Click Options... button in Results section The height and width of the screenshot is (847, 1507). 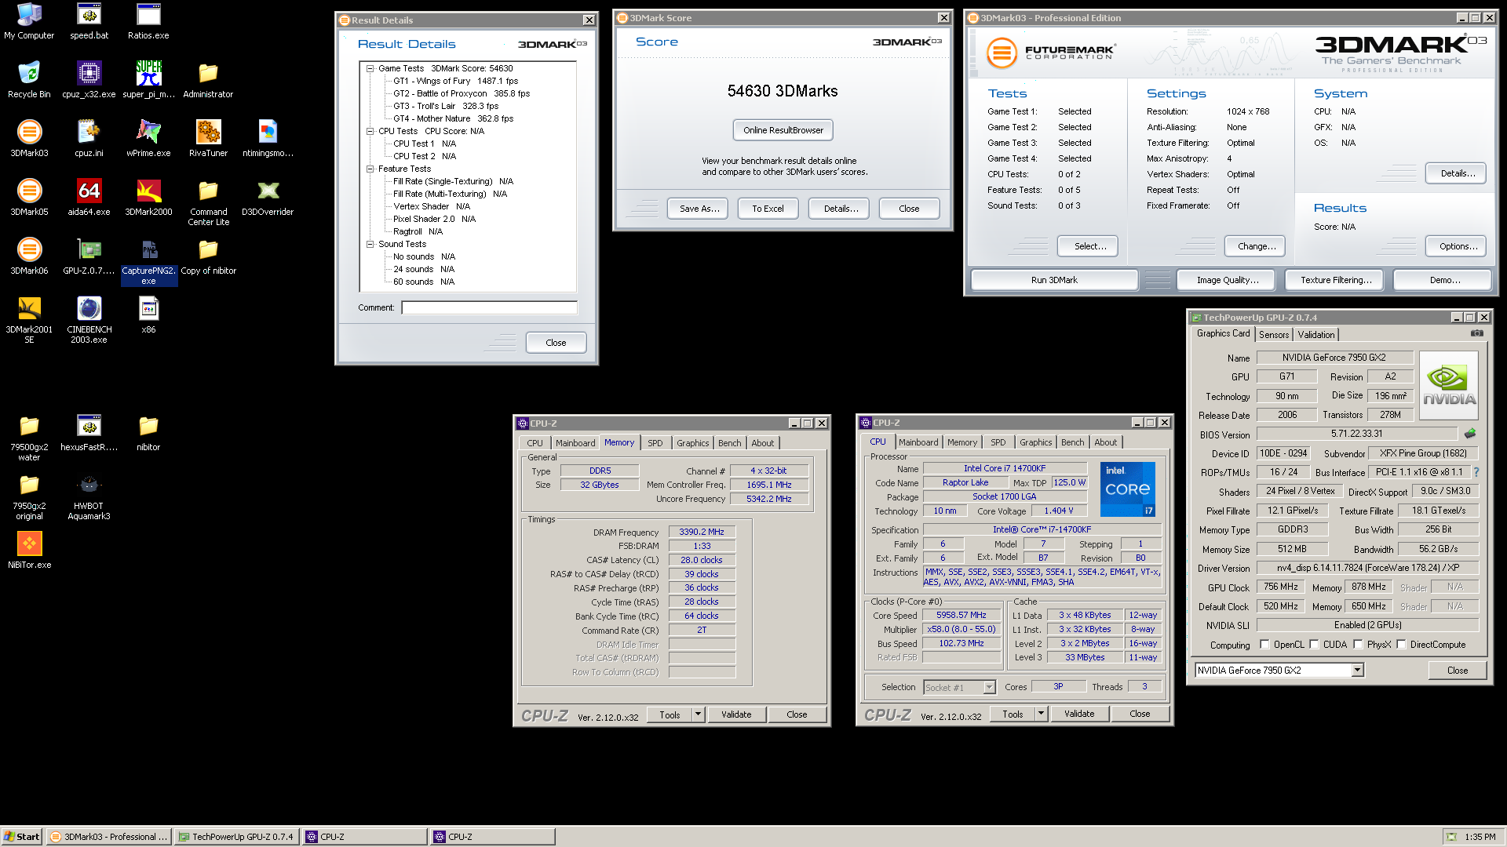pos(1457,246)
